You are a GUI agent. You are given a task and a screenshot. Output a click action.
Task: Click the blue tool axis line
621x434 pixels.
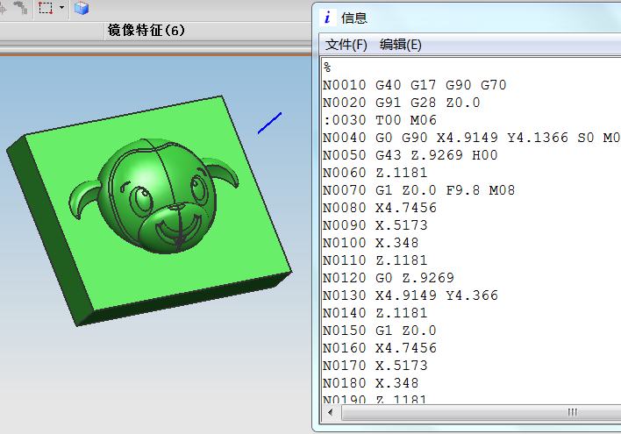click(x=269, y=123)
